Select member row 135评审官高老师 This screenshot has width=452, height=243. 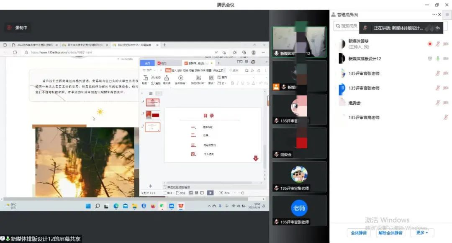point(390,117)
